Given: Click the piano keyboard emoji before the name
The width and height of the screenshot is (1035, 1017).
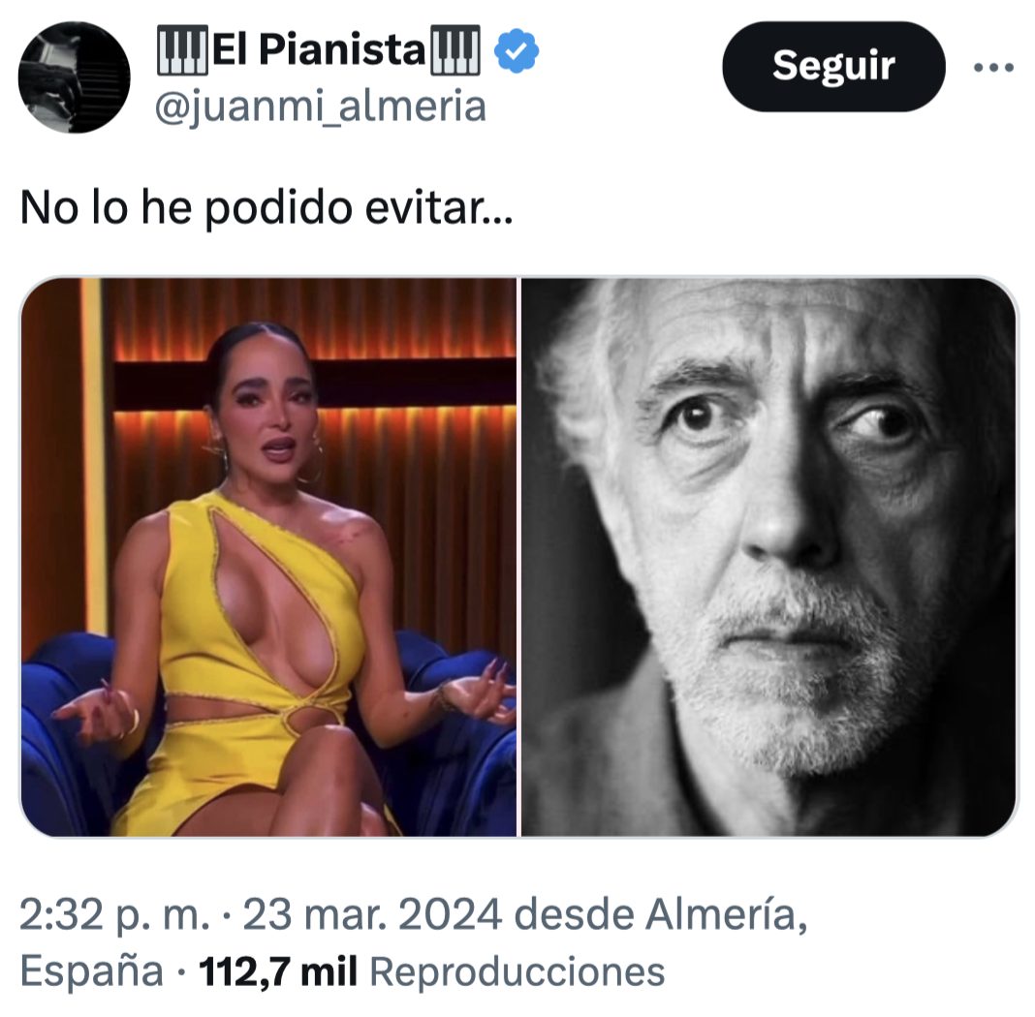Looking at the screenshot, I should click(183, 50).
